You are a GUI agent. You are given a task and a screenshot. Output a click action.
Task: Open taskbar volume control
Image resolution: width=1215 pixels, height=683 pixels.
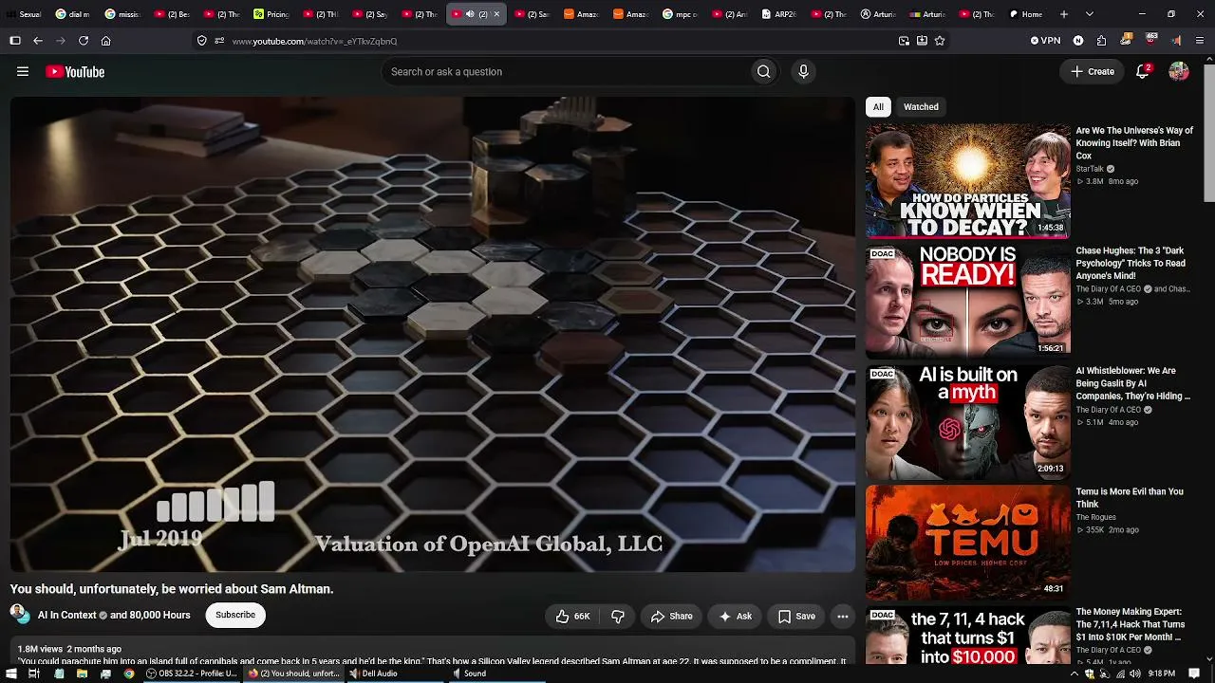tap(1135, 674)
